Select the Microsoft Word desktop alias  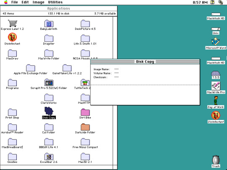(216, 42)
